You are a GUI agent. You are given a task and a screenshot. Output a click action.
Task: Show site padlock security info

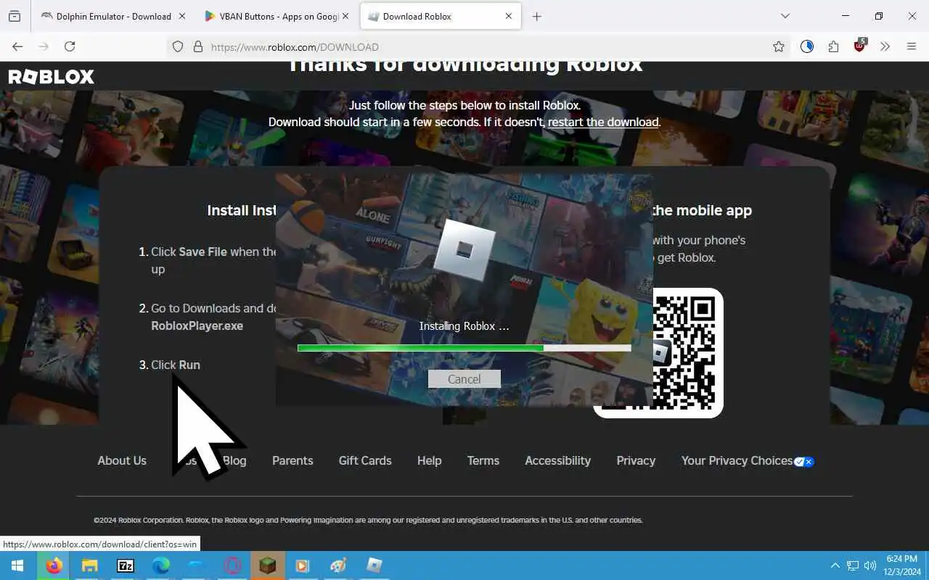coord(197,46)
